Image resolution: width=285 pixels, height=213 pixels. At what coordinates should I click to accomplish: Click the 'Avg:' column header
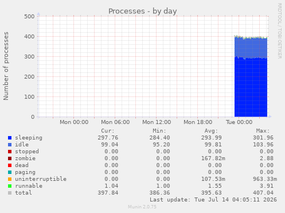(211, 131)
